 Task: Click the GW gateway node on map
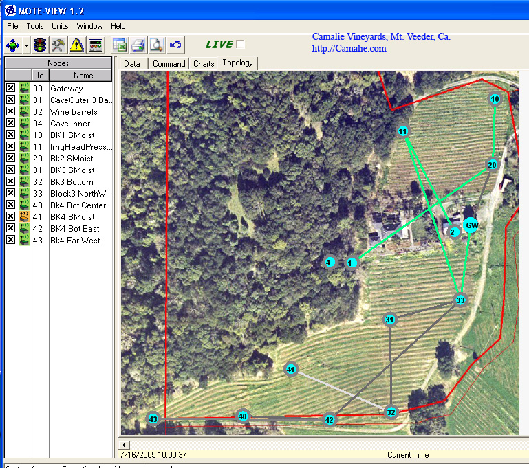471,225
